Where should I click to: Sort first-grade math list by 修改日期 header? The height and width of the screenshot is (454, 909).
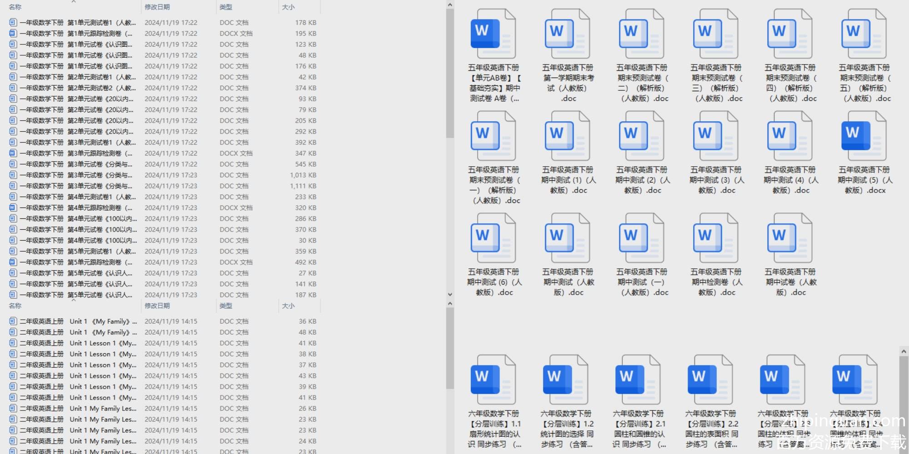pyautogui.click(x=157, y=7)
